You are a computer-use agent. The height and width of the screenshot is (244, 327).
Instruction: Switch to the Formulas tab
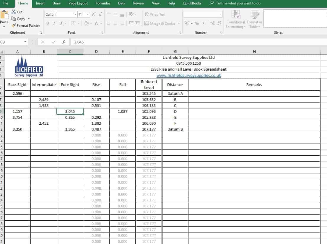[103, 3]
